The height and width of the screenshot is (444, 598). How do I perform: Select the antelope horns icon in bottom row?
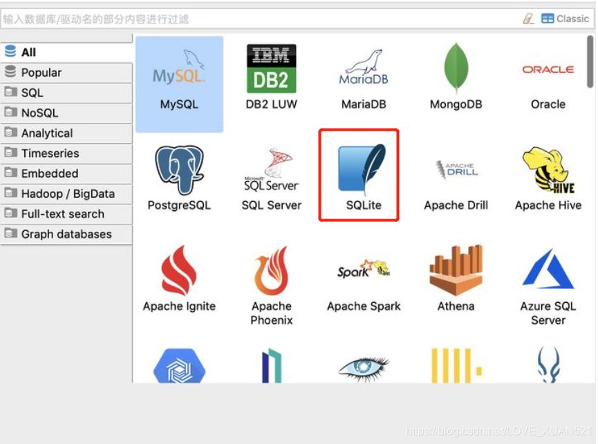(x=548, y=364)
